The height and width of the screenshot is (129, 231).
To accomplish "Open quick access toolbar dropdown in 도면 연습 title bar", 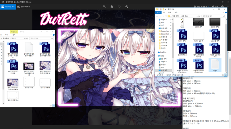I will (165, 9).
